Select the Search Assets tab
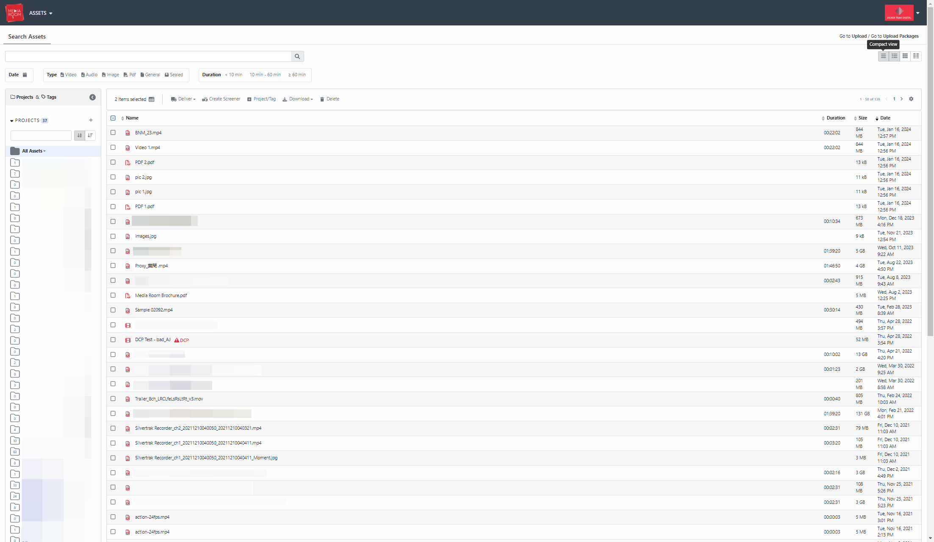This screenshot has width=934, height=542. (27, 36)
